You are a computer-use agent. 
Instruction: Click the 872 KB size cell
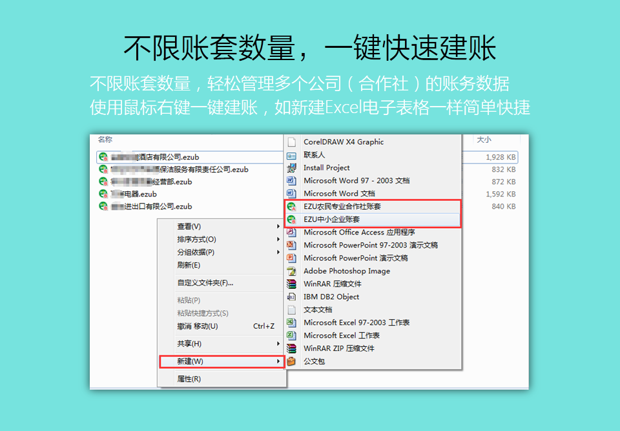(x=504, y=182)
